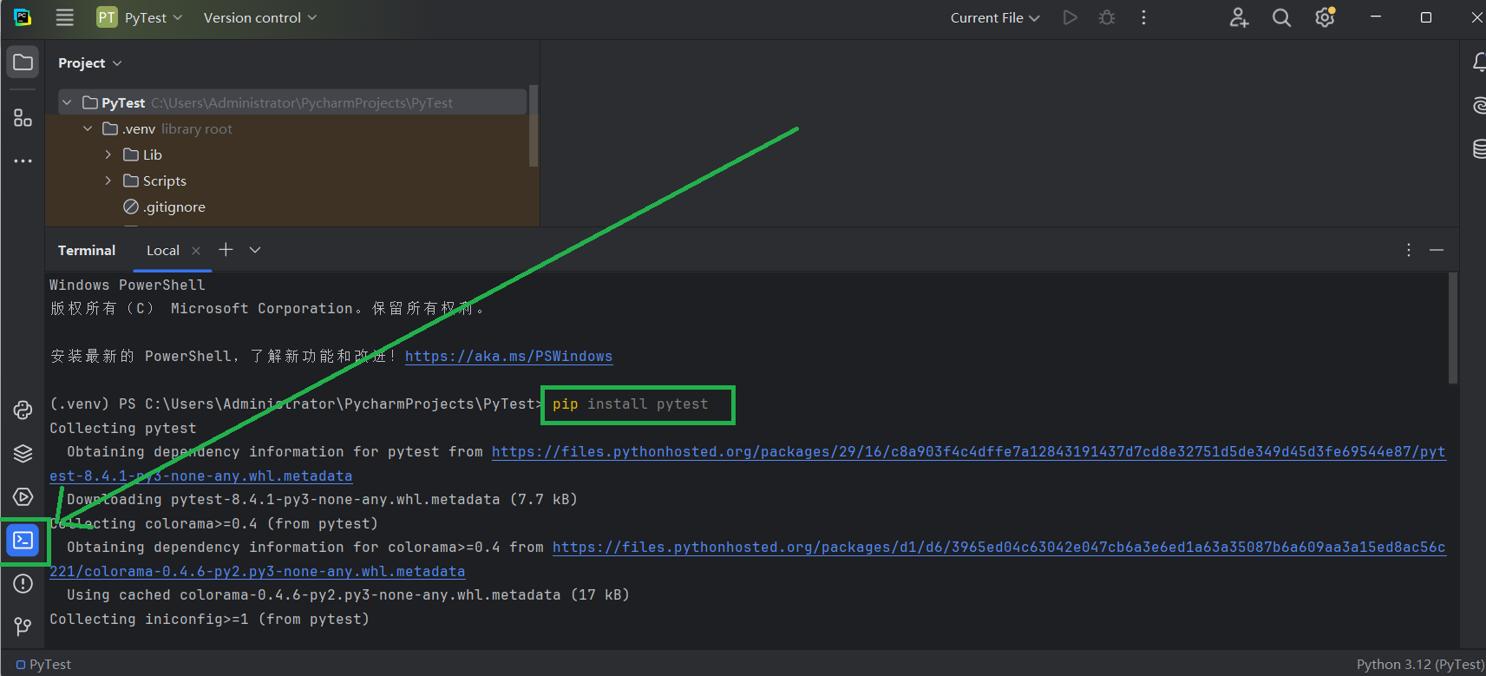Add a new terminal tab
The height and width of the screenshot is (676, 1486).
tap(226, 250)
